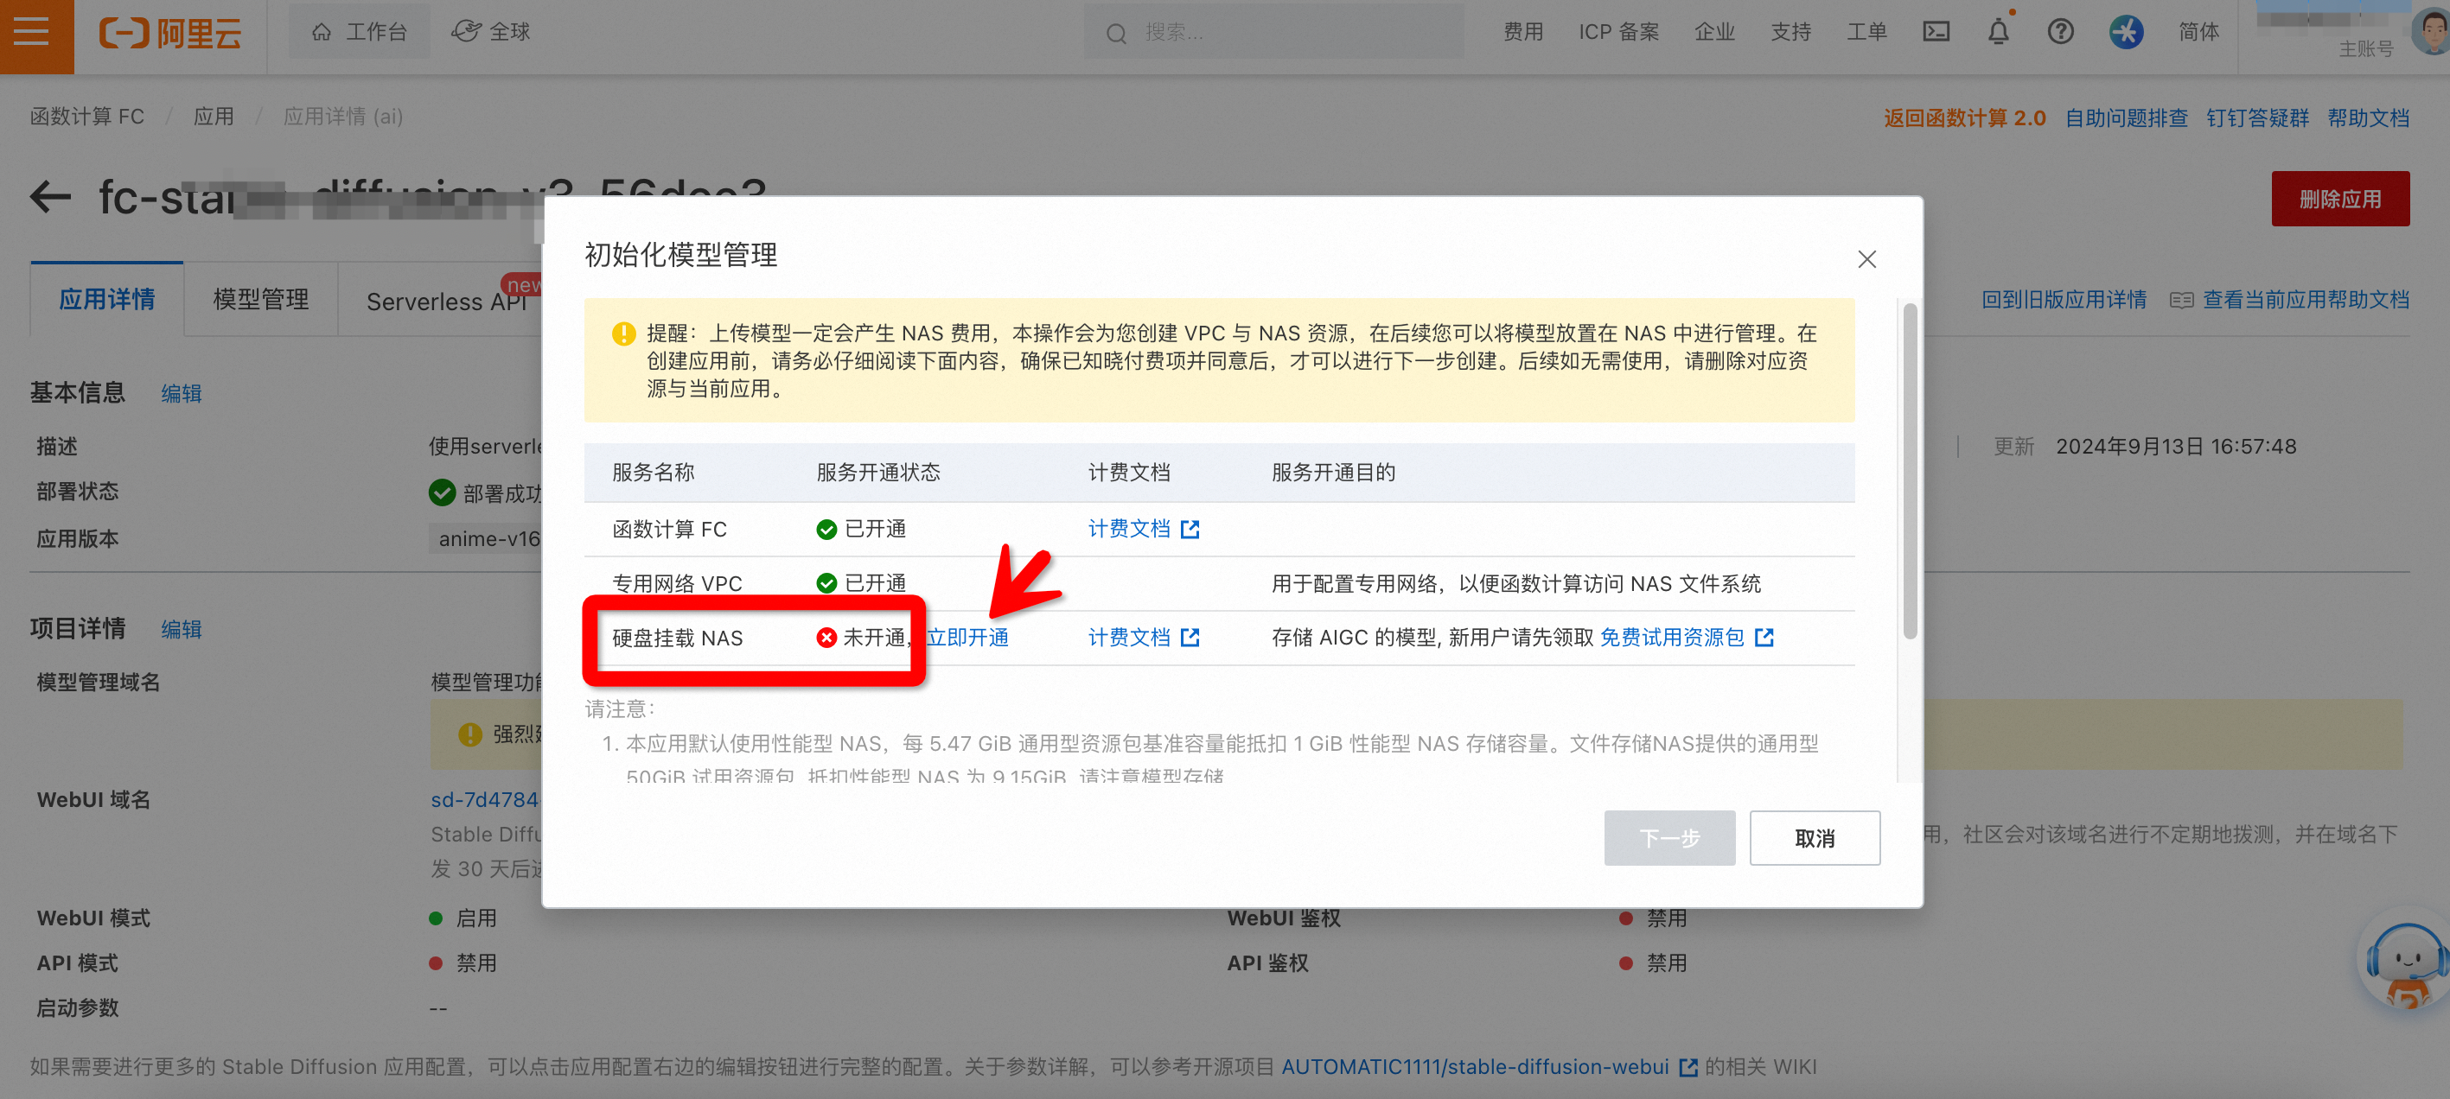
Task: Click the document icon before 查看当前应用帮助文档
Action: click(2182, 301)
